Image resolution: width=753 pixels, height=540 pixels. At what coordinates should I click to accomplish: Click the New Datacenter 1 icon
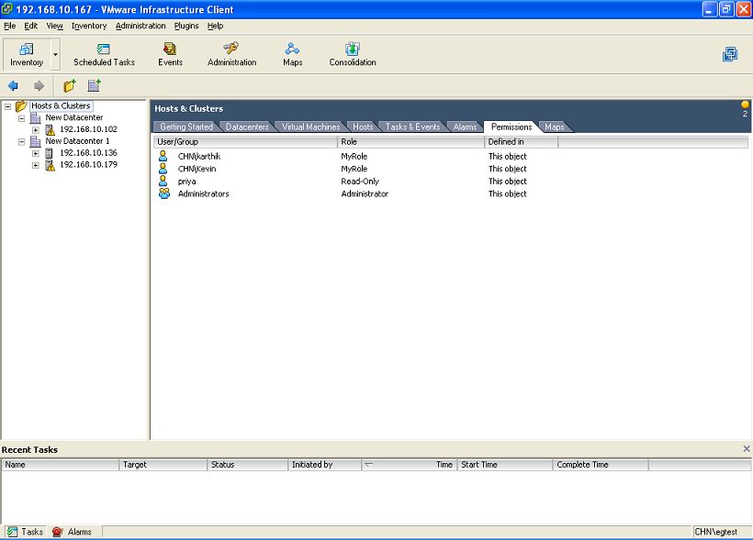click(36, 141)
